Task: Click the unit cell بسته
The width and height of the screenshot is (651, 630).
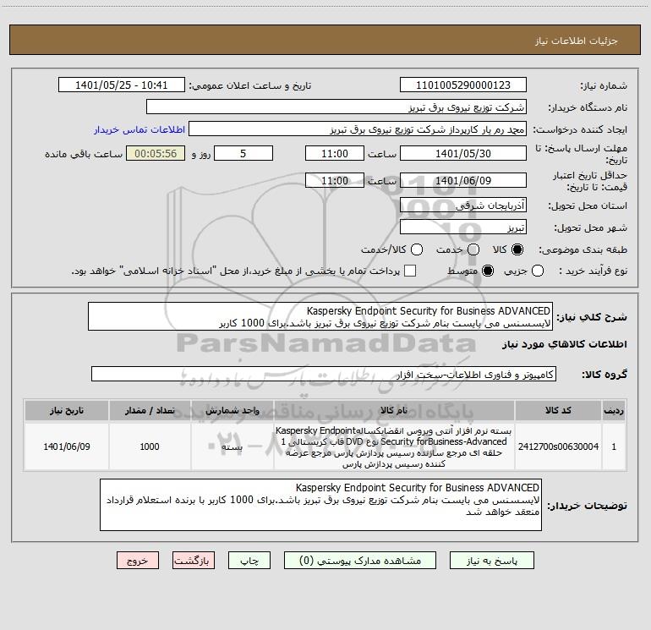Action: pos(232,446)
